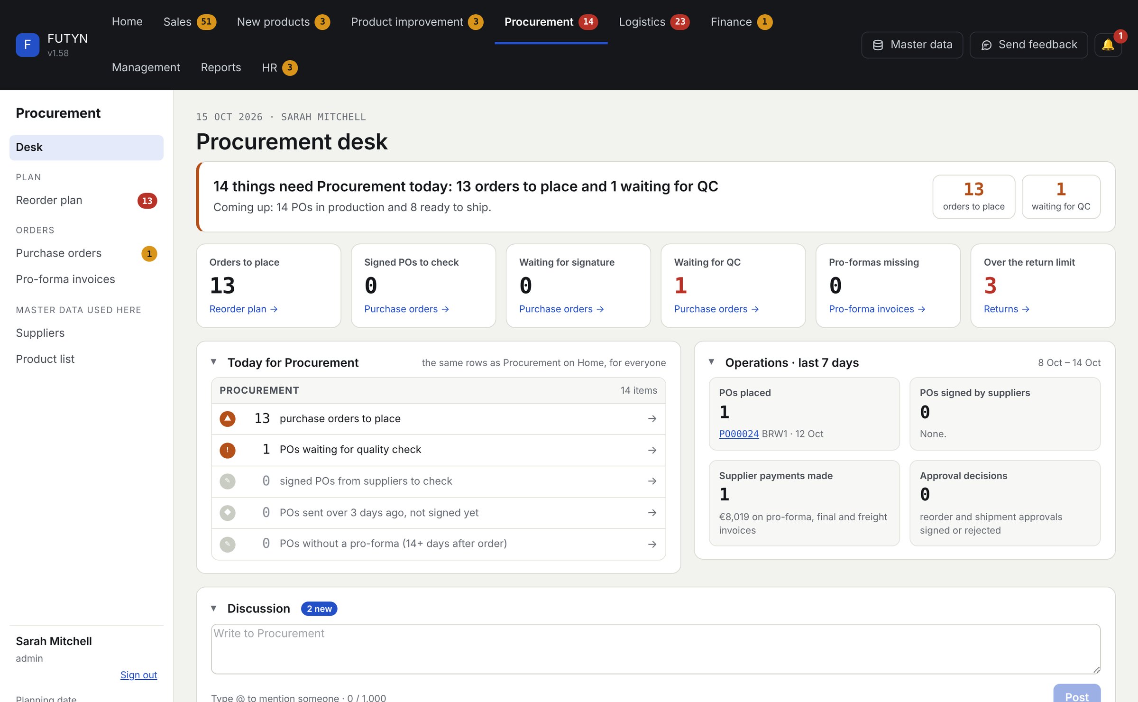Click the Purchase orders sidebar badge showing 1
1138x702 pixels.
point(149,254)
